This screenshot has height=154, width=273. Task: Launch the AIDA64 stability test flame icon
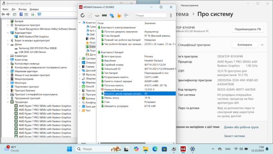[119, 16]
